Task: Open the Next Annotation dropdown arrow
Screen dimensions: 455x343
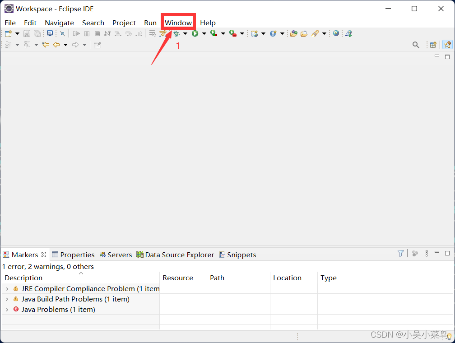Action: [18, 45]
